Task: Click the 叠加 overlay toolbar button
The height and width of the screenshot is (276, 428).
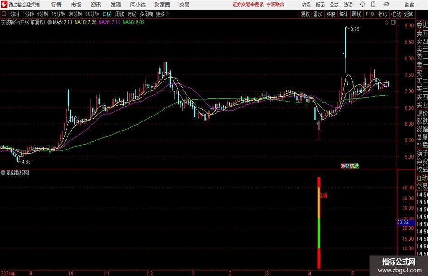Action: (x=318, y=14)
